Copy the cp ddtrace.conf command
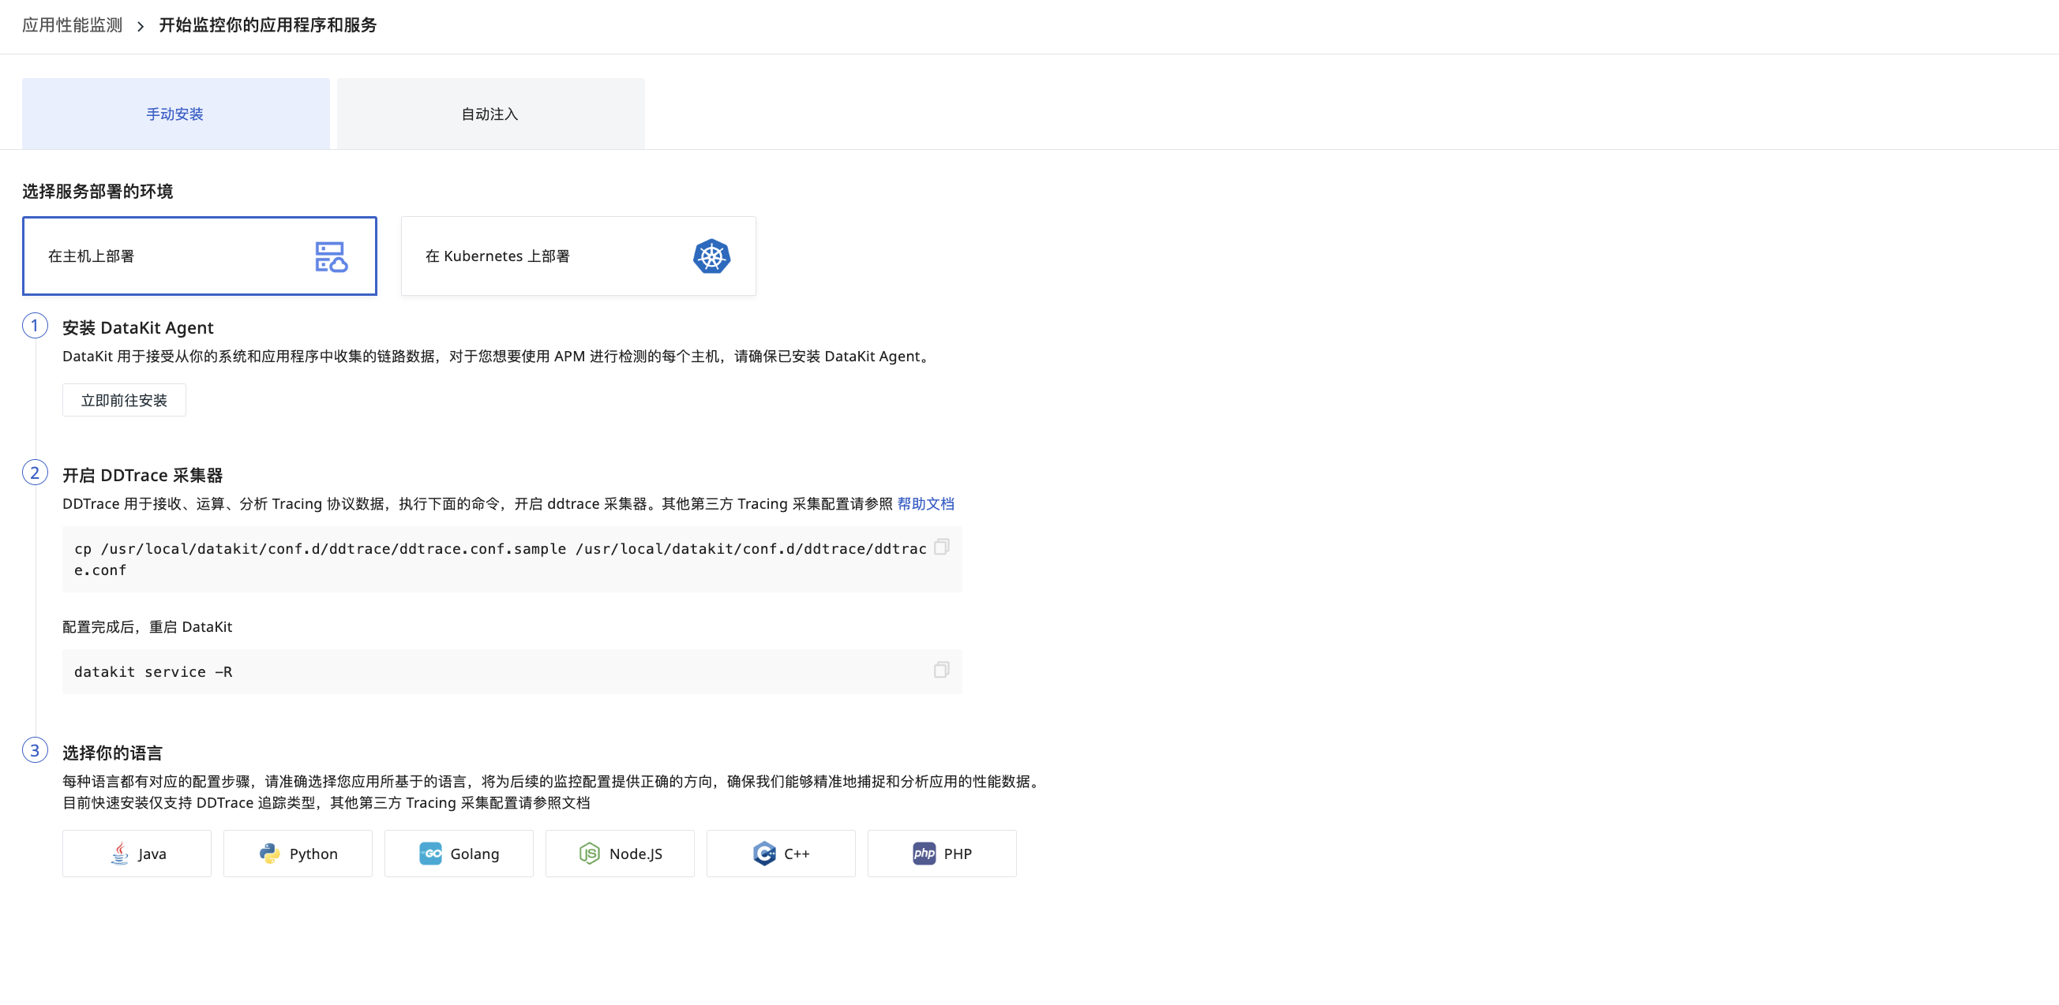This screenshot has width=2059, height=1005. [942, 547]
